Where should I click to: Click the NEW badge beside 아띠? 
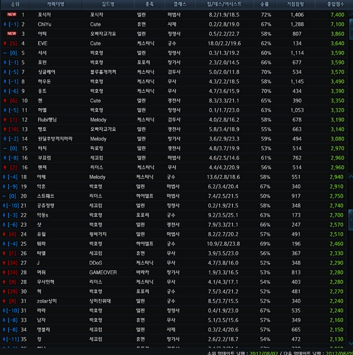(11, 34)
